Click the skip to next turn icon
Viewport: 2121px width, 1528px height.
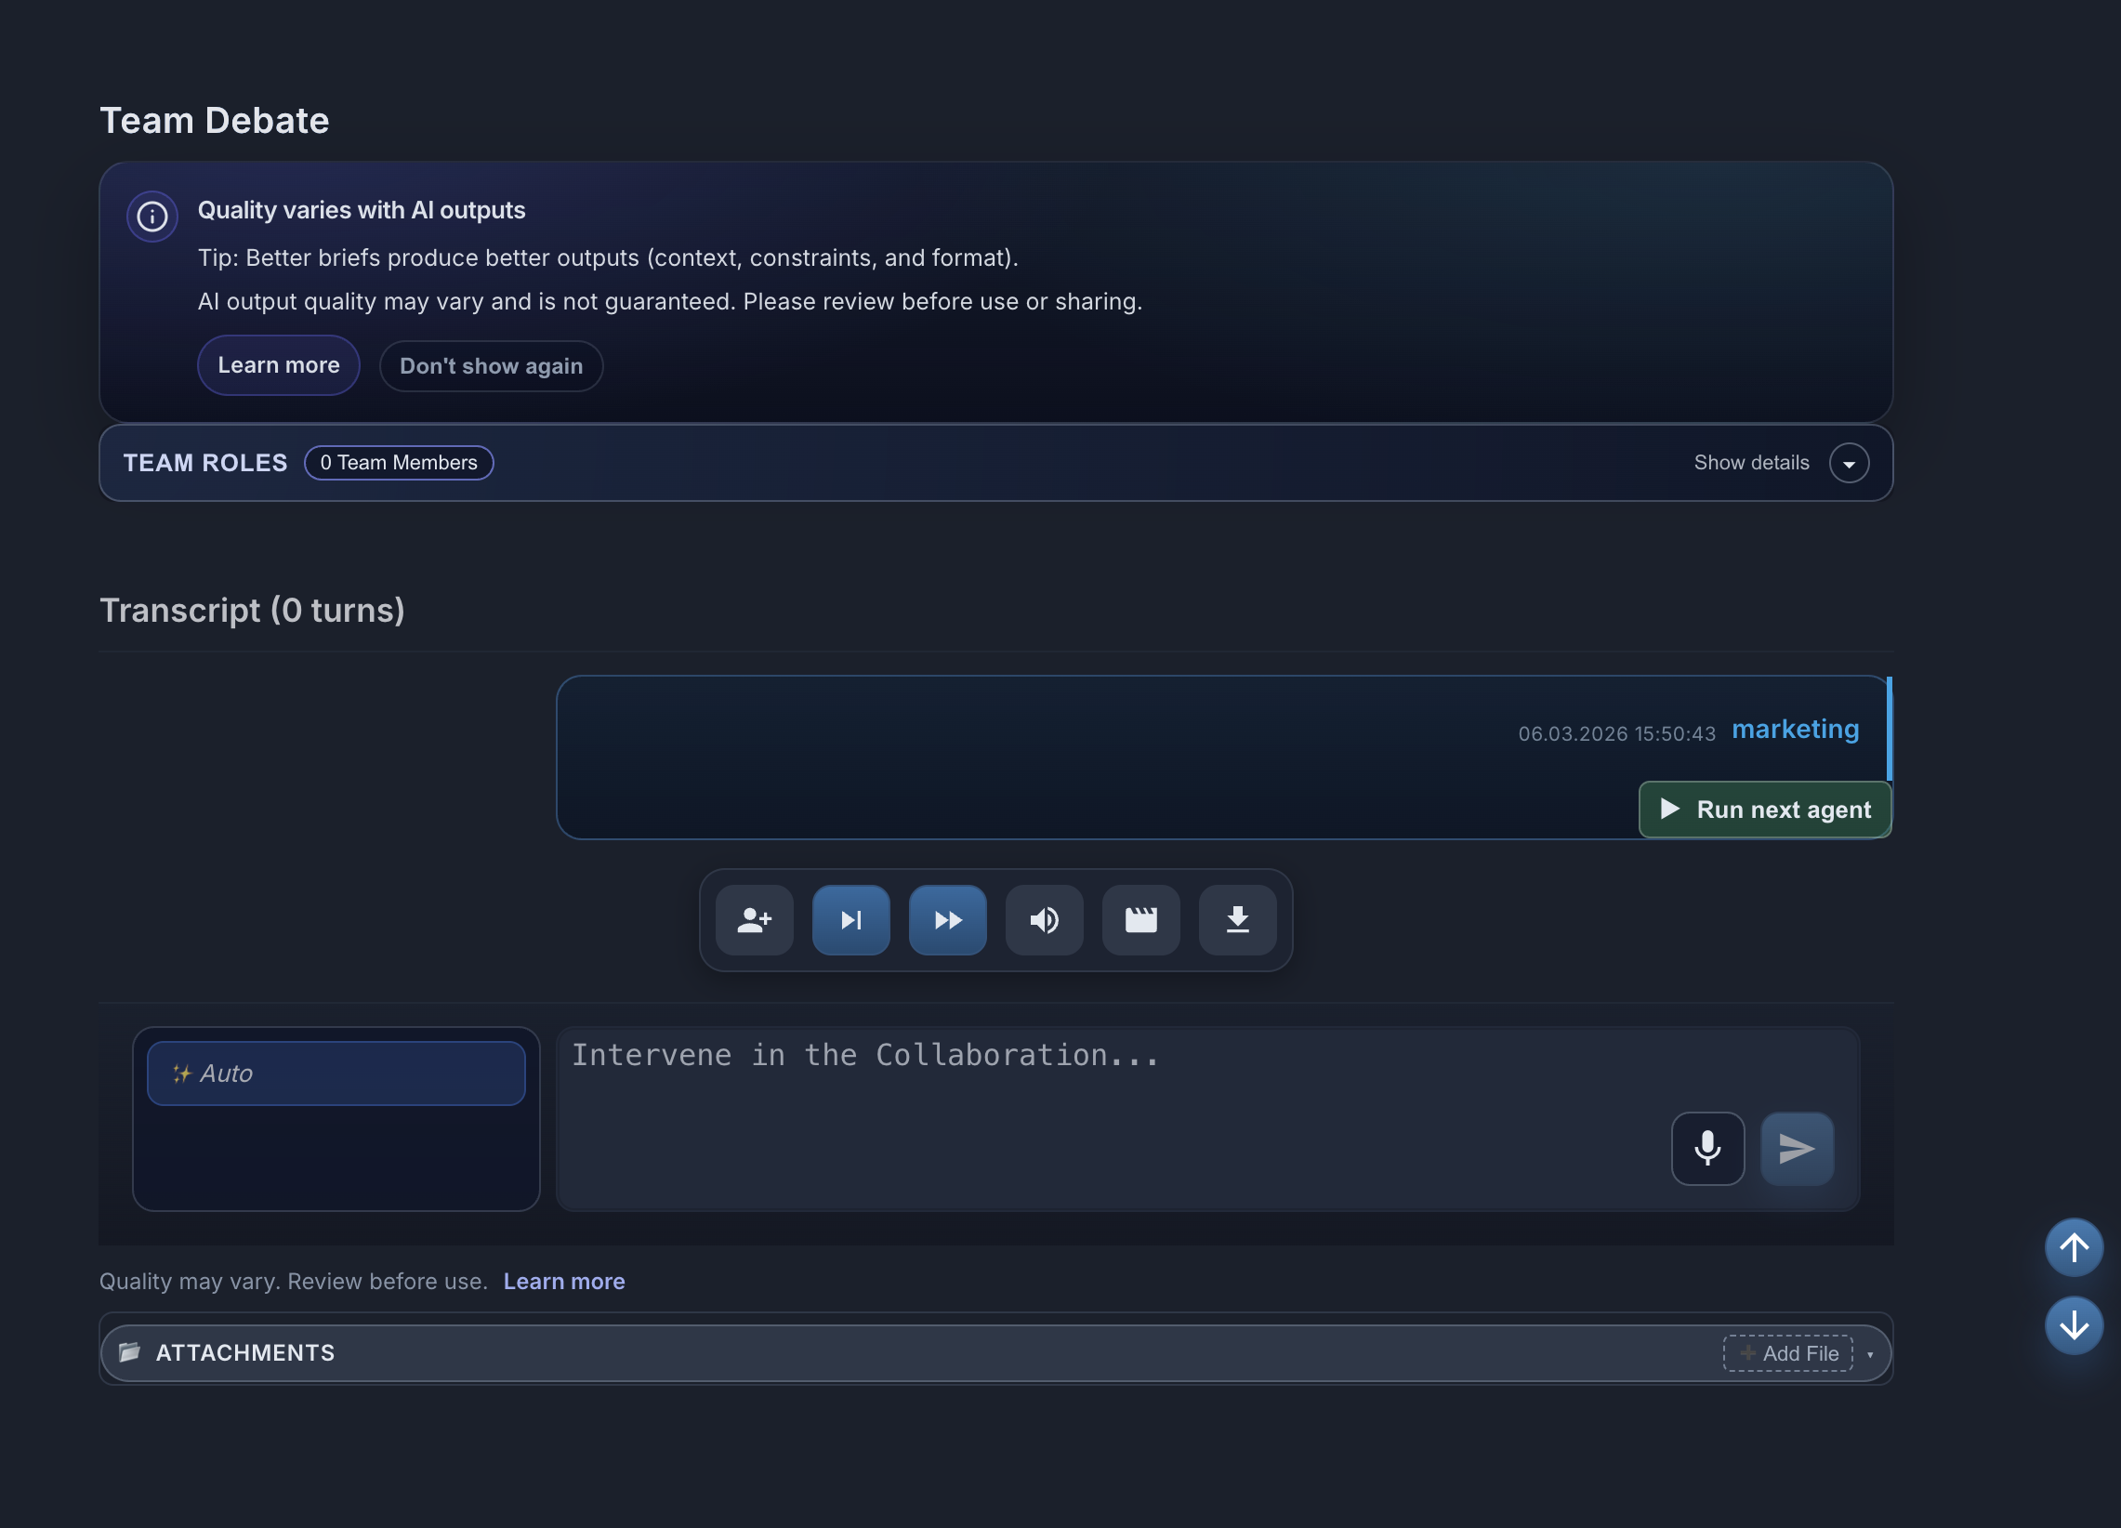click(x=851, y=919)
